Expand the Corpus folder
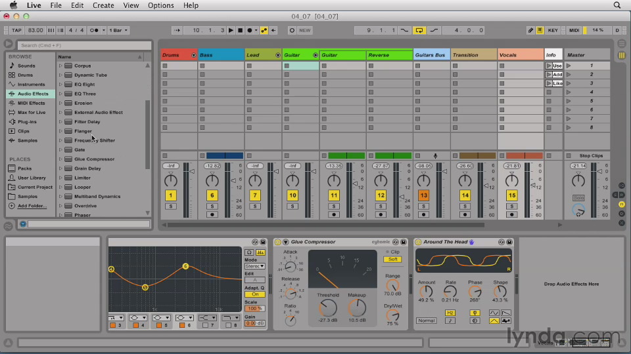 click(60, 66)
